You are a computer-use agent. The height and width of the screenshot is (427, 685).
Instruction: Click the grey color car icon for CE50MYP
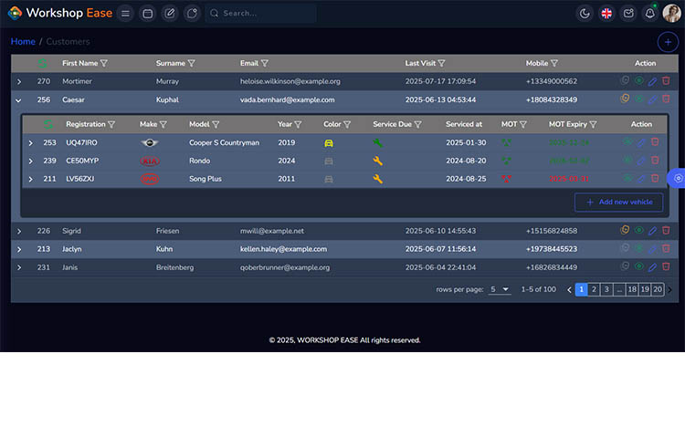coord(329,161)
